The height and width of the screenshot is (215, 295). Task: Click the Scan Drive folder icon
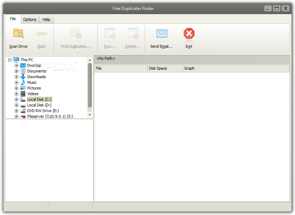(18, 34)
